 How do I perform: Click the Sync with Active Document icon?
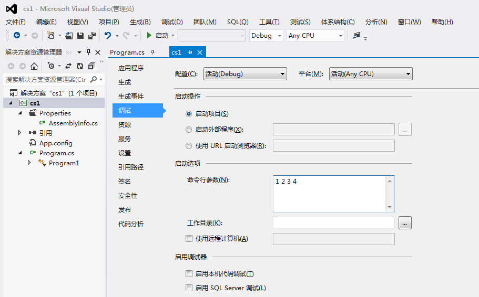pos(68,66)
